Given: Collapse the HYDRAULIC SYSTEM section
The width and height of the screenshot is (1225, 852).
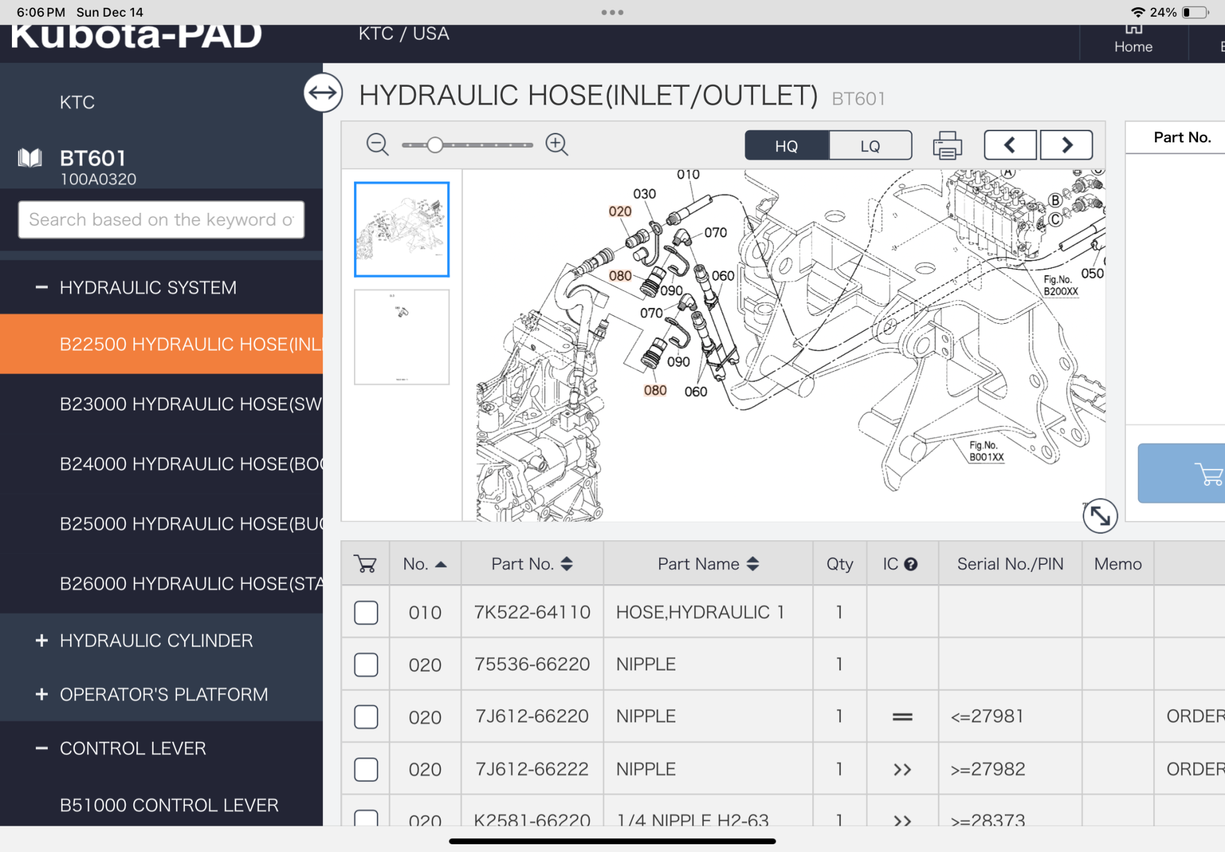Looking at the screenshot, I should pyautogui.click(x=42, y=288).
